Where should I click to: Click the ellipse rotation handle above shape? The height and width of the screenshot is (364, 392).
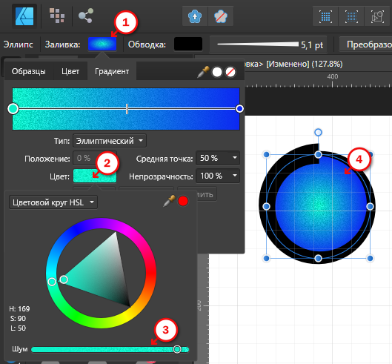(318, 132)
